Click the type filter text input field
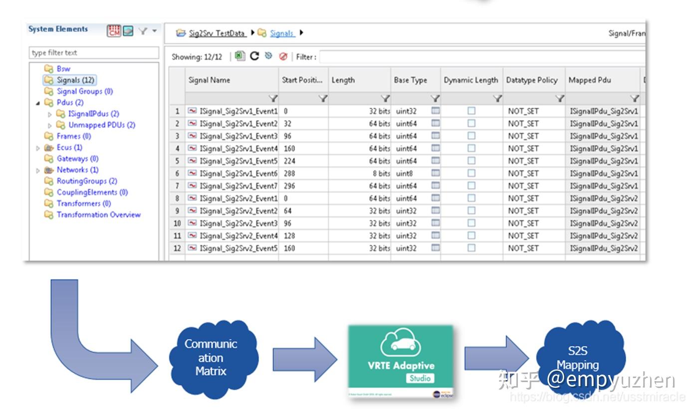Viewport: 693px width, 411px height. (94, 53)
